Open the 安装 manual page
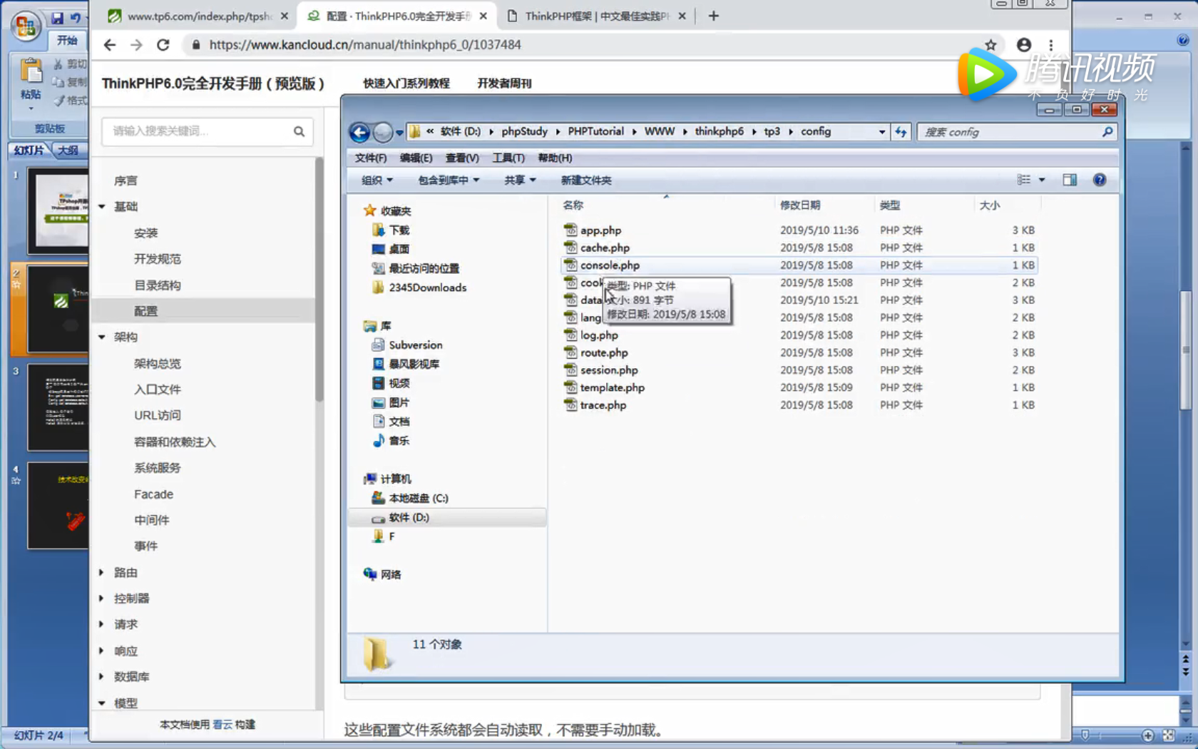 pyautogui.click(x=145, y=233)
